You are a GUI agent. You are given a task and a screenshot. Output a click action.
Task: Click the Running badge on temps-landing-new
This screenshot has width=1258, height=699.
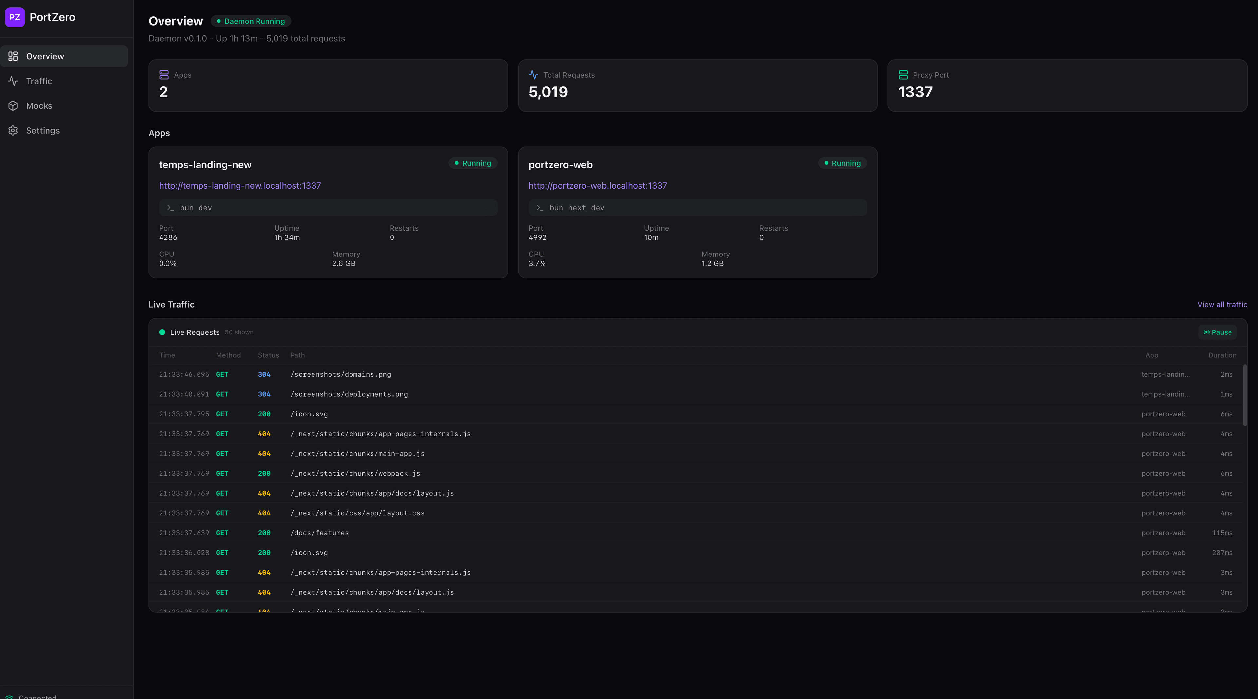(x=472, y=163)
